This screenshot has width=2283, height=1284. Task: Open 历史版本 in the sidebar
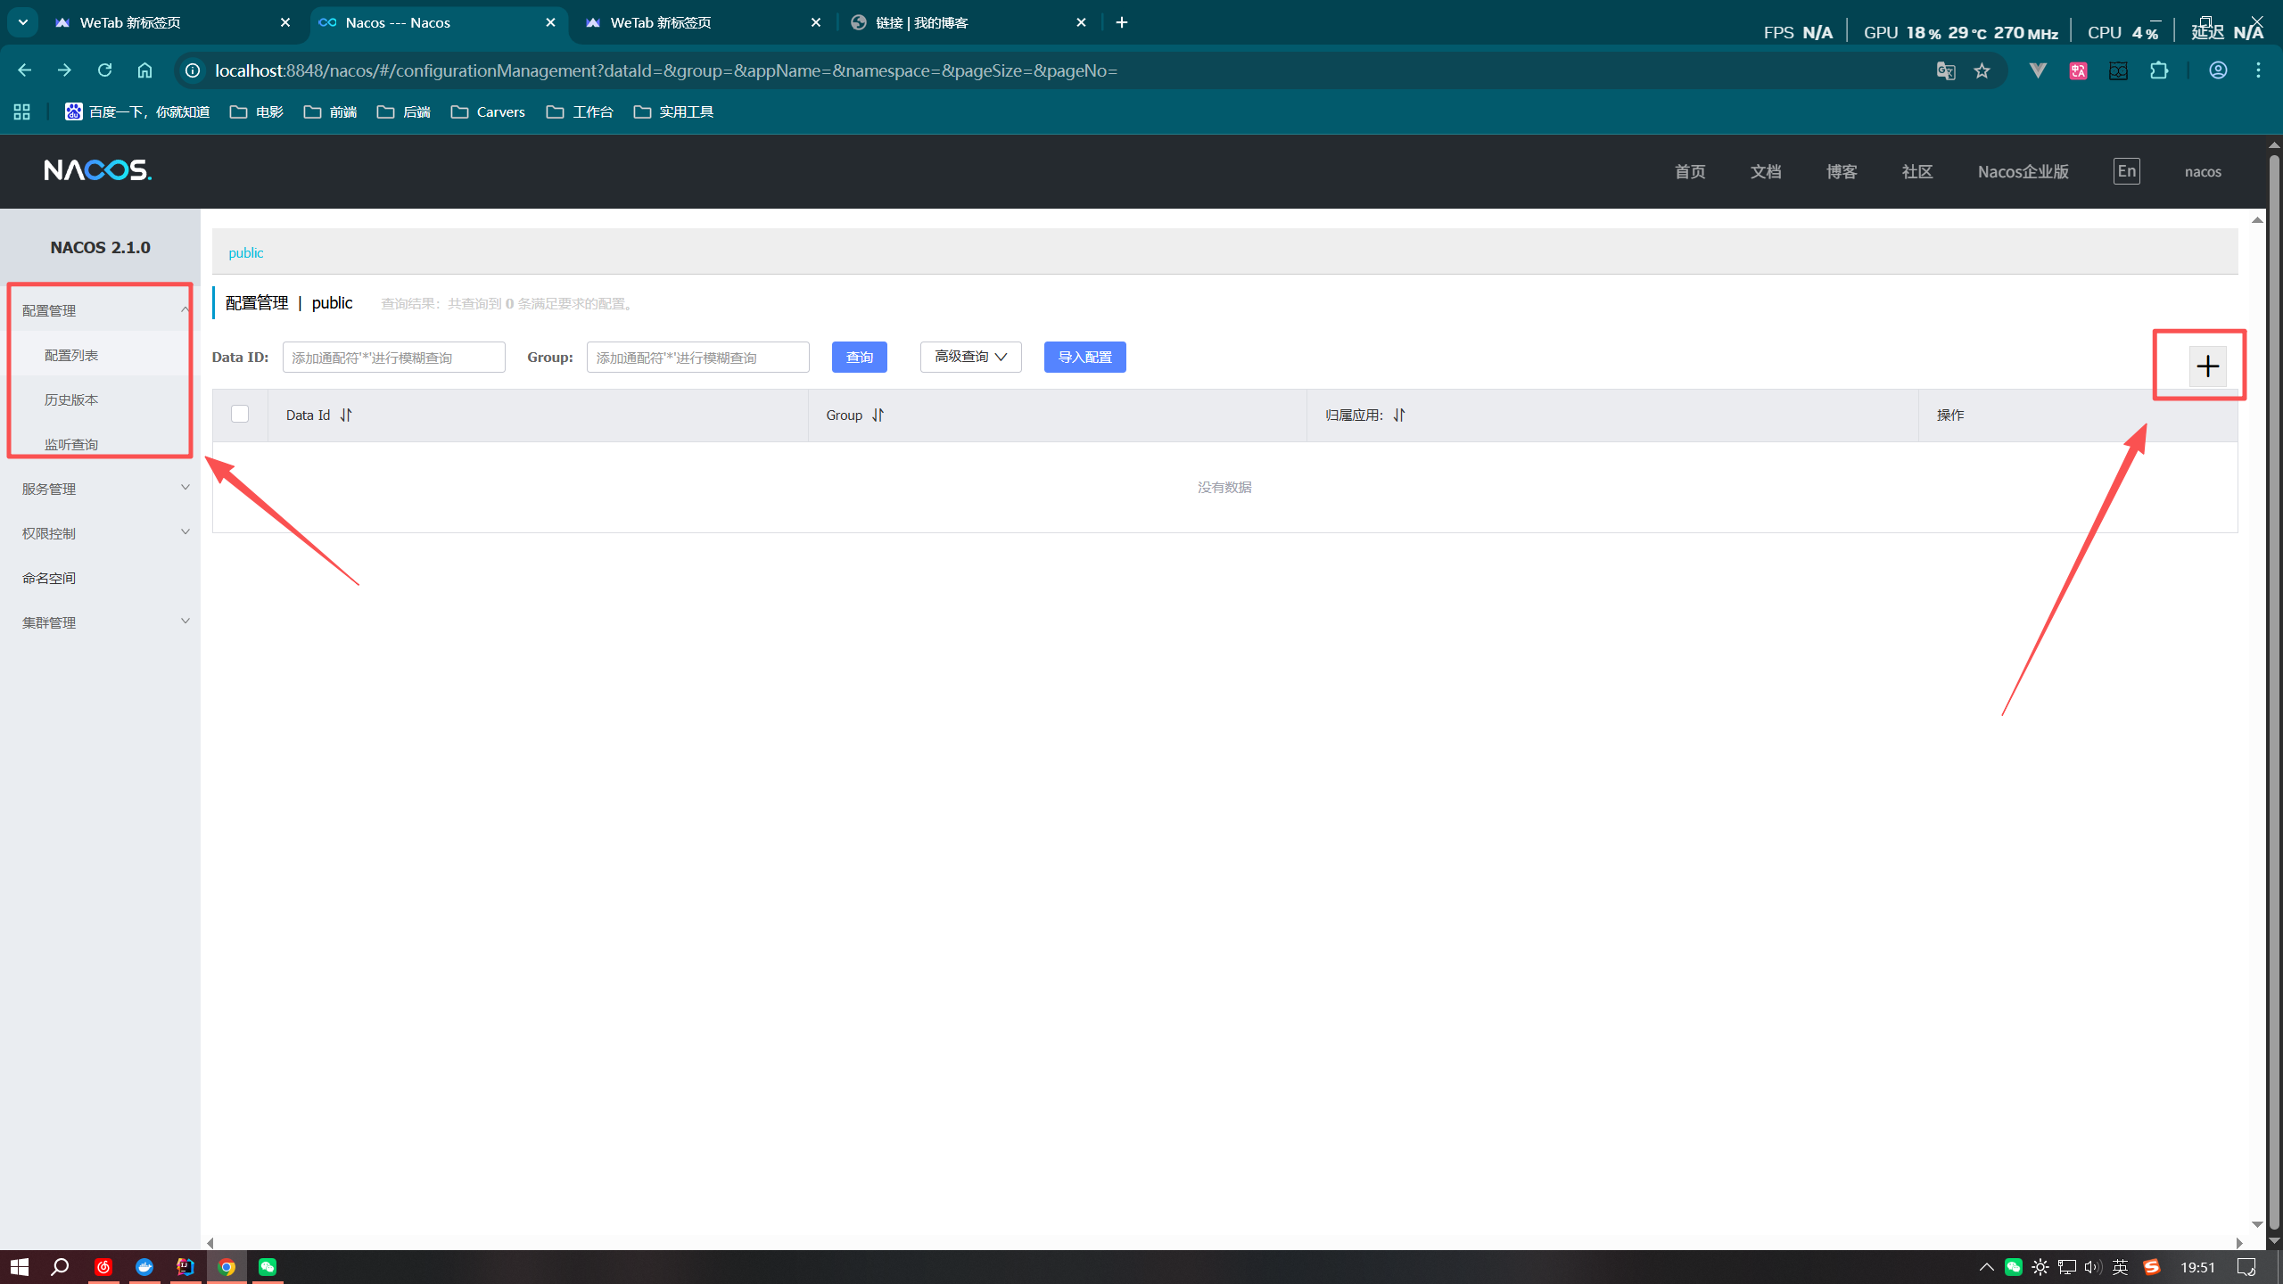[x=71, y=399]
